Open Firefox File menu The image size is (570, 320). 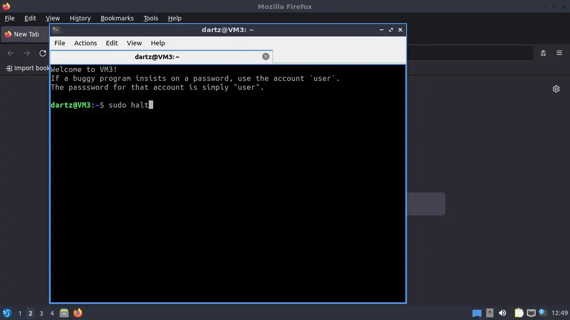point(9,18)
